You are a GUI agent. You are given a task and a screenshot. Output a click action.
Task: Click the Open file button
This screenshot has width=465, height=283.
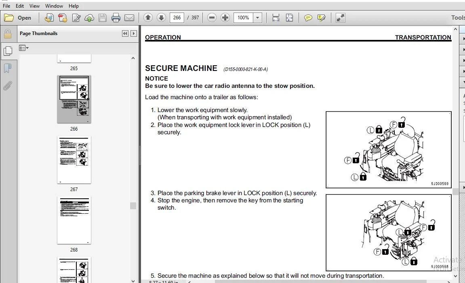17,18
